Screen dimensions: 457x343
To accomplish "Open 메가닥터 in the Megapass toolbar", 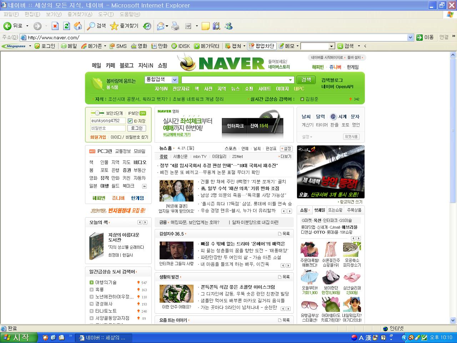I will pyautogui.click(x=207, y=46).
